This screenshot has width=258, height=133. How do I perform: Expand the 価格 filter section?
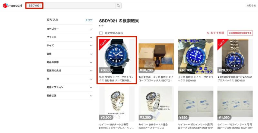point(69,54)
